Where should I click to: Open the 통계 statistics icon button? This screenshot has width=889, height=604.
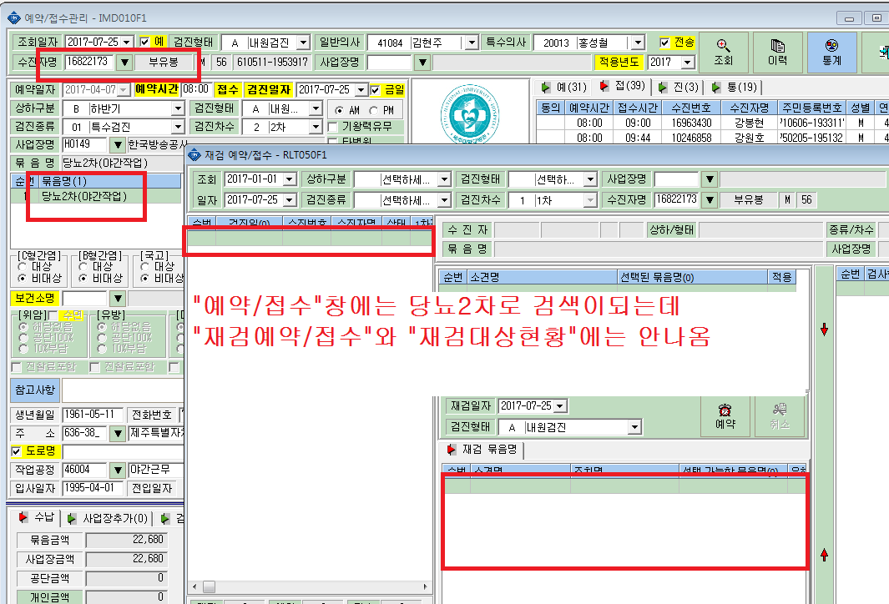click(x=831, y=52)
